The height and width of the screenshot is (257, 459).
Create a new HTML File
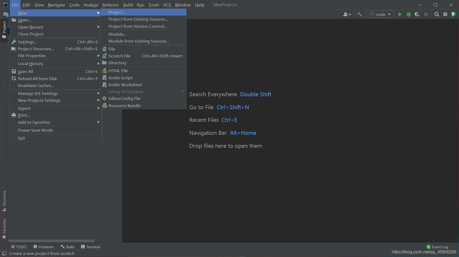click(143, 71)
